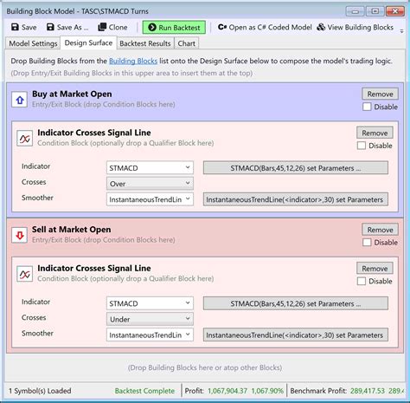410x403 pixels.
Task: Remove the Buy at Market Open block
Action: click(x=380, y=94)
